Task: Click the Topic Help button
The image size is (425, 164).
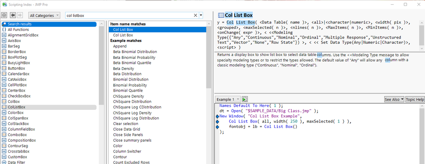Action: pos(415,100)
